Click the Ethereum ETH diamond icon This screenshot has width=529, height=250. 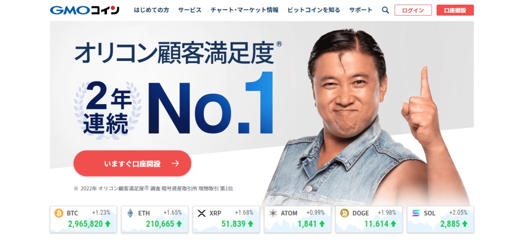pos(130,213)
